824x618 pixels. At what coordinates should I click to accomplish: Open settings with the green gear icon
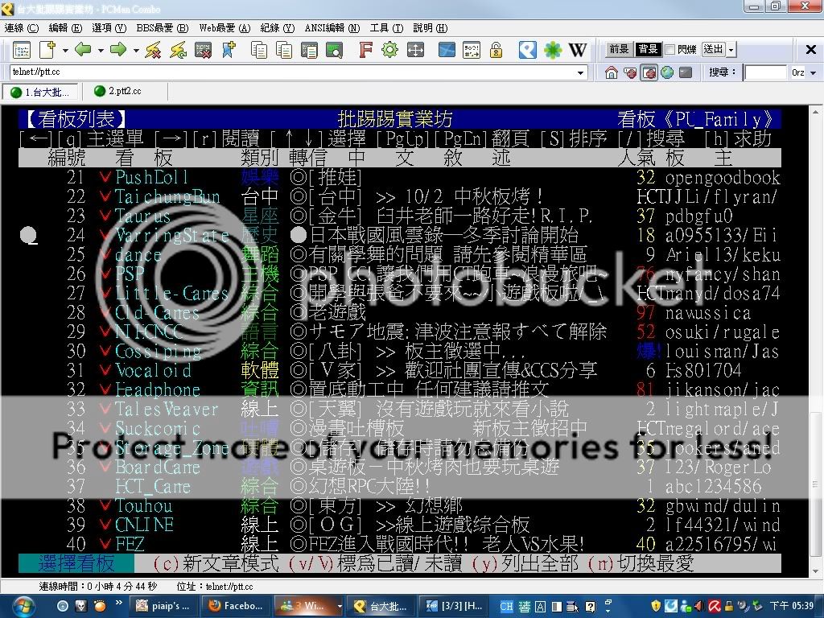(390, 50)
